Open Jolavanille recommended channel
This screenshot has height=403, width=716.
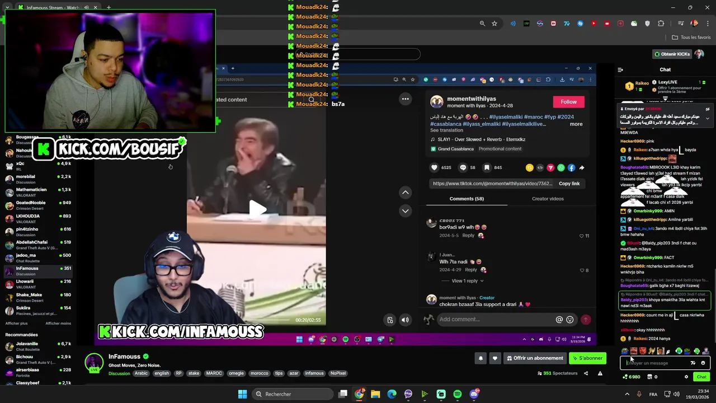click(x=38, y=346)
